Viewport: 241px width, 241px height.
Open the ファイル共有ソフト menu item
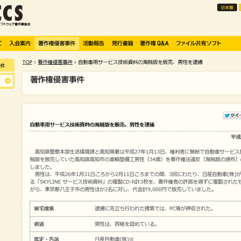click(x=199, y=43)
